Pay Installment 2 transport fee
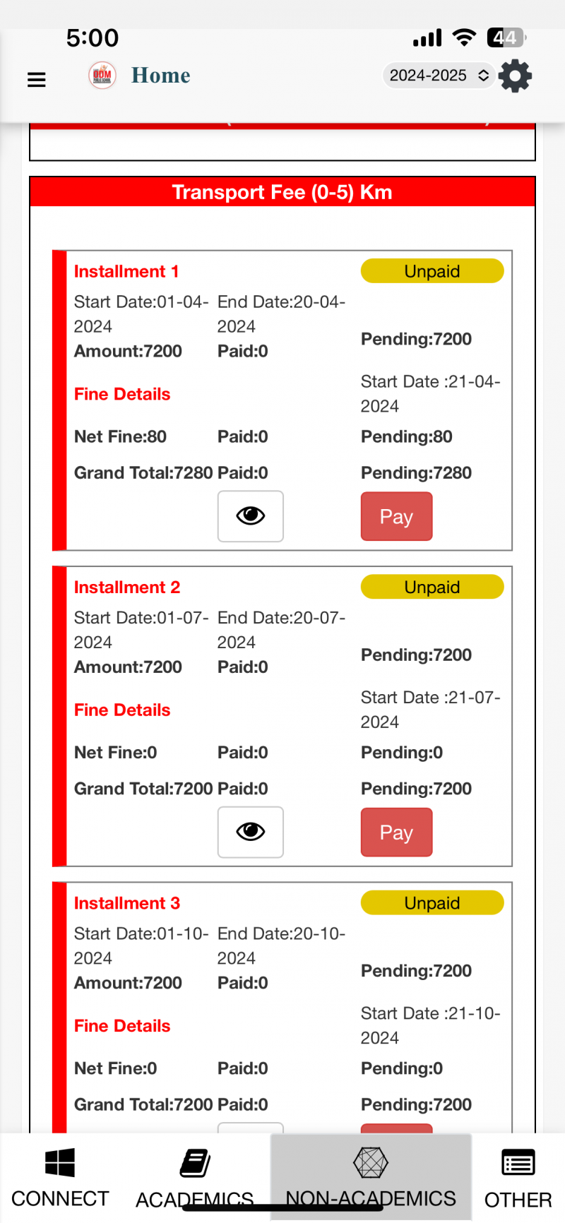This screenshot has width=565, height=1223. coord(396,832)
